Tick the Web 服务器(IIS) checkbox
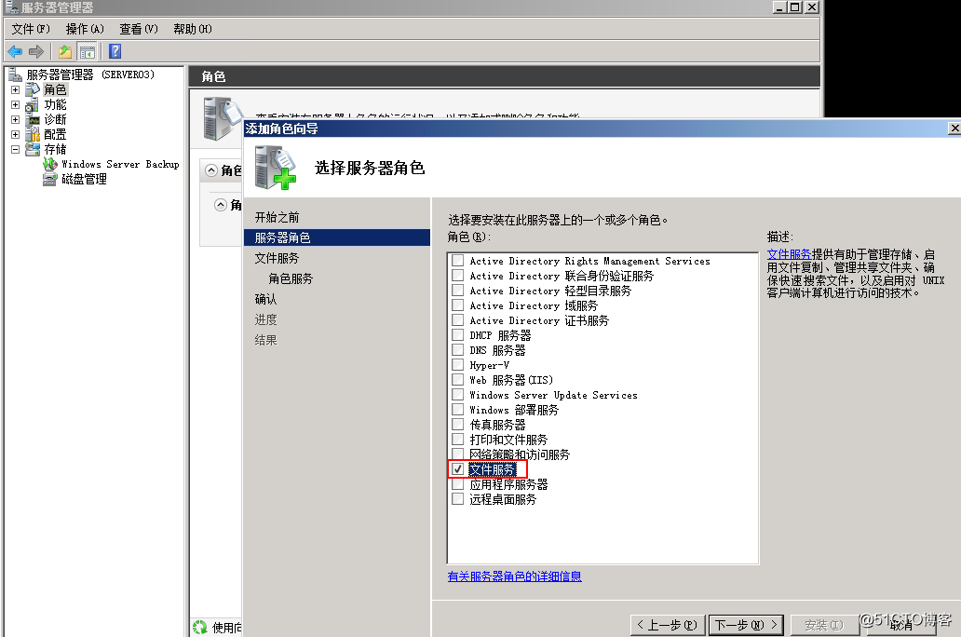The height and width of the screenshot is (637, 961). click(x=458, y=380)
